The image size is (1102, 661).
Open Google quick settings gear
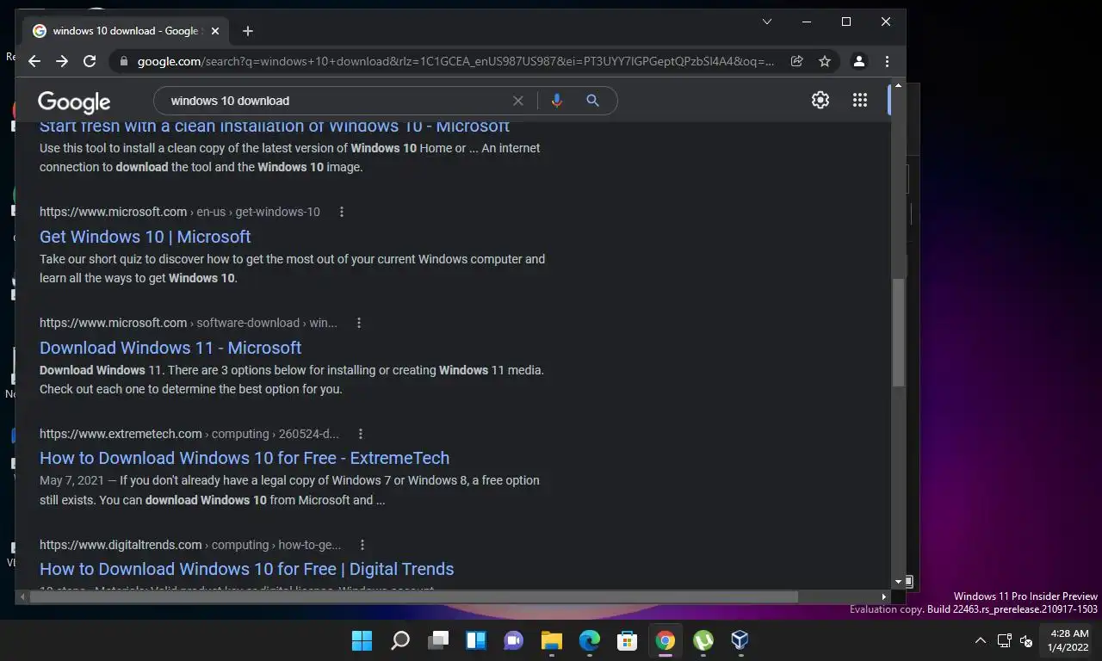820,100
